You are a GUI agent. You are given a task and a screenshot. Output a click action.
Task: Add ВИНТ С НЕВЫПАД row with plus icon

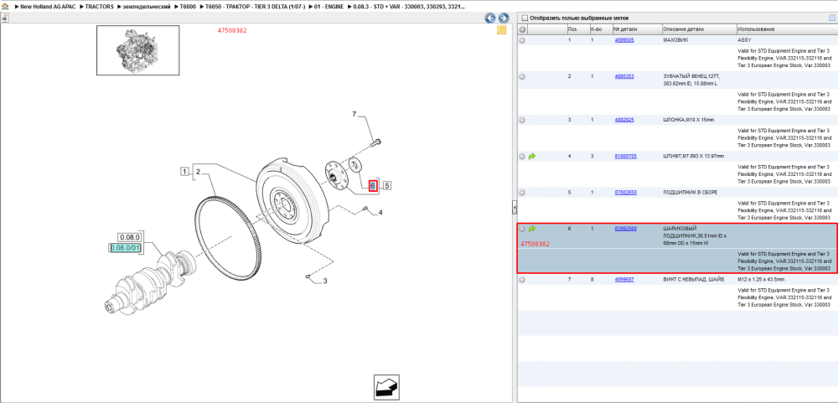point(523,280)
